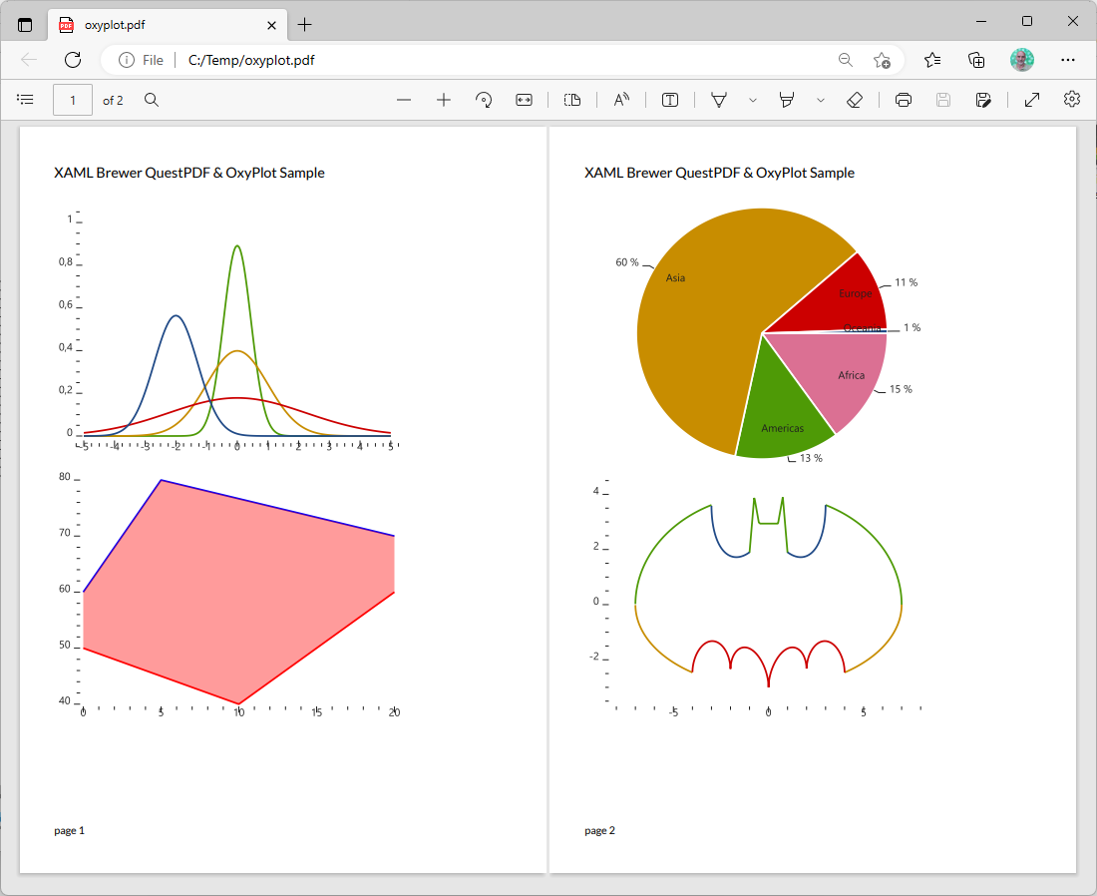Screen dimensions: 1097x896
Task: Select the Highlight tool
Action: (x=787, y=100)
